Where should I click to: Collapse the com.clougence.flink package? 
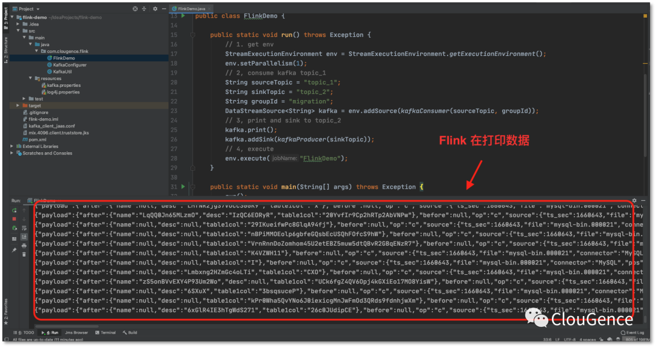pos(37,51)
